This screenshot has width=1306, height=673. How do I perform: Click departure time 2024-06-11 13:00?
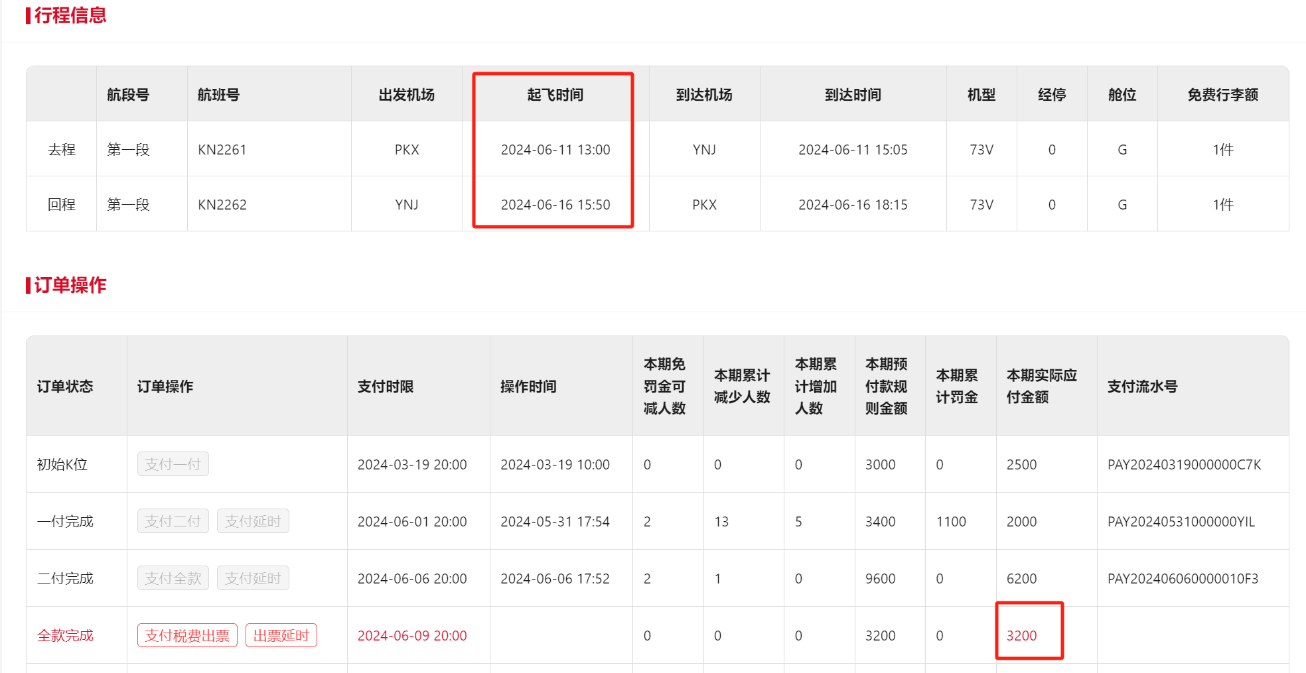coord(555,150)
